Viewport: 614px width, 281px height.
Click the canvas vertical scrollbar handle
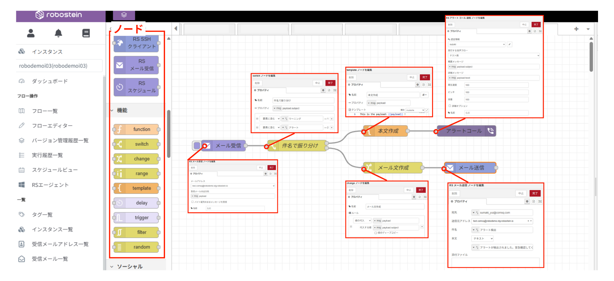(x=591, y=57)
